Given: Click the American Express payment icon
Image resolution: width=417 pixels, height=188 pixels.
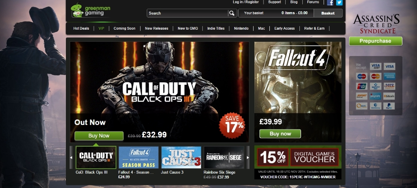Looking at the screenshot, I should [x=389, y=76].
